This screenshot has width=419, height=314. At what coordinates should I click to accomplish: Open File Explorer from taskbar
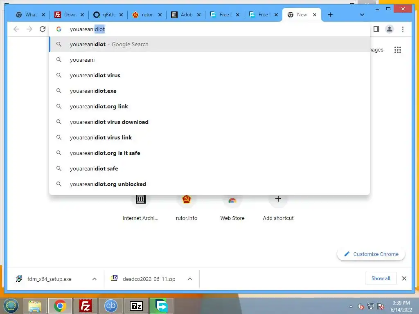tap(35, 306)
